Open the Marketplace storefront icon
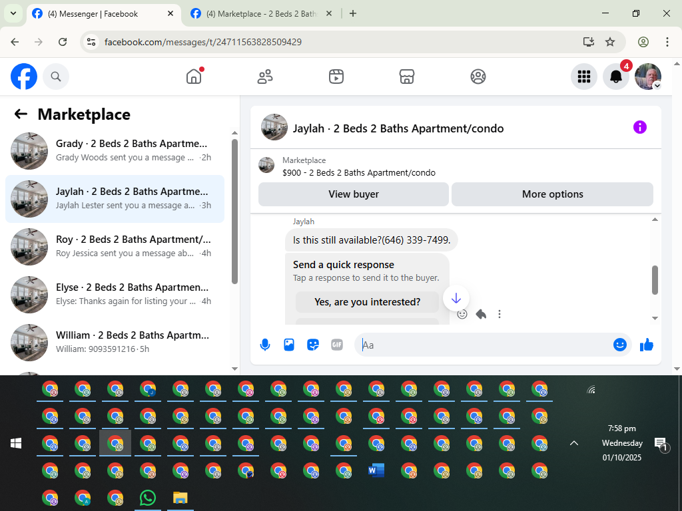682x511 pixels. pyautogui.click(x=407, y=77)
